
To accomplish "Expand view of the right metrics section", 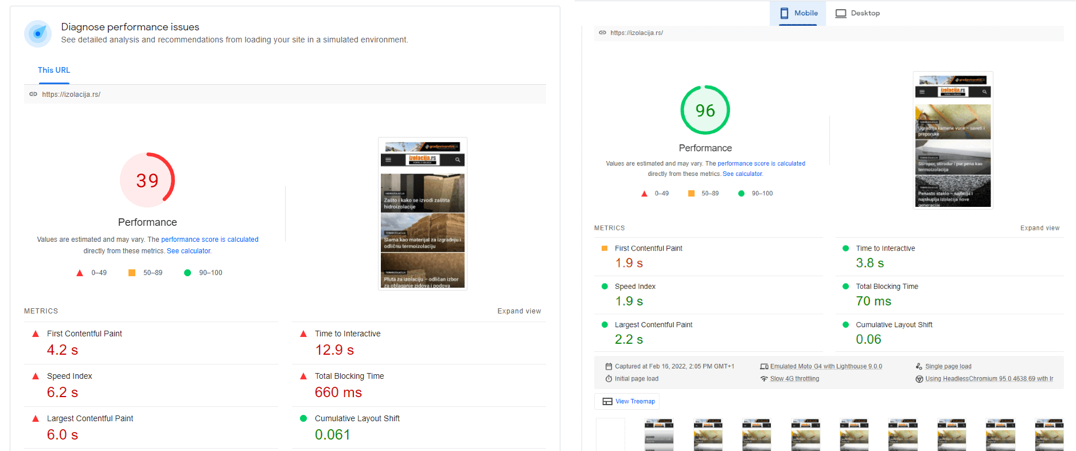I will click(x=1040, y=228).
